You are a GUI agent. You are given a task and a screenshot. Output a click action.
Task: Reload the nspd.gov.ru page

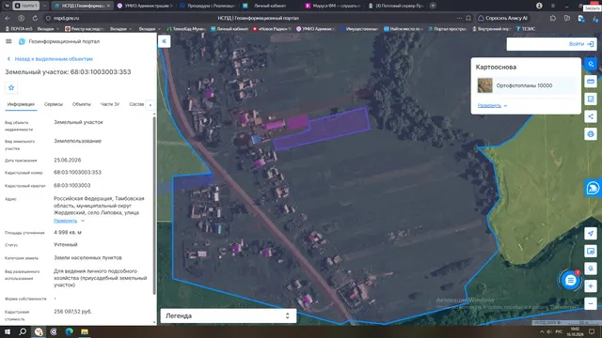pyautogui.click(x=35, y=18)
